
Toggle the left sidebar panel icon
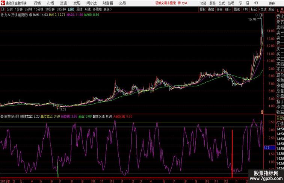pos(3,9)
